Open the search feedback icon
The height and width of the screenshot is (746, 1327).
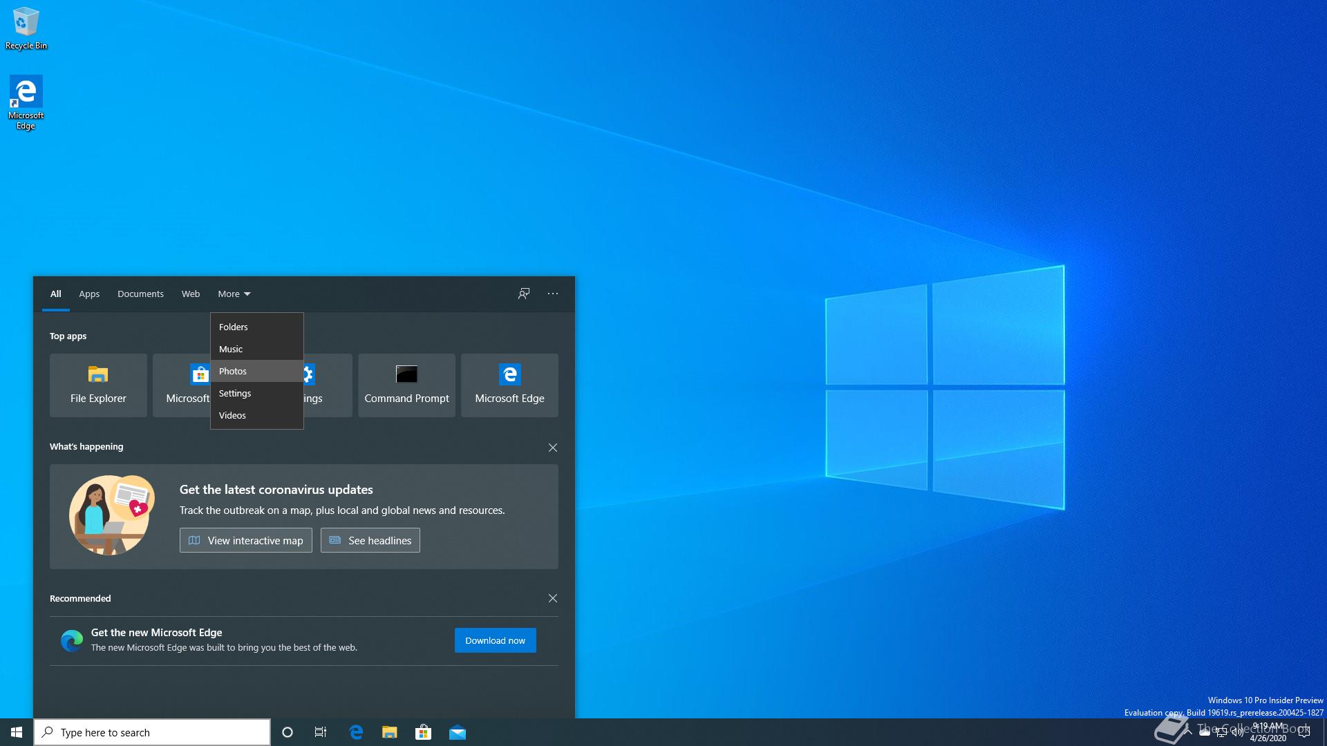point(524,294)
